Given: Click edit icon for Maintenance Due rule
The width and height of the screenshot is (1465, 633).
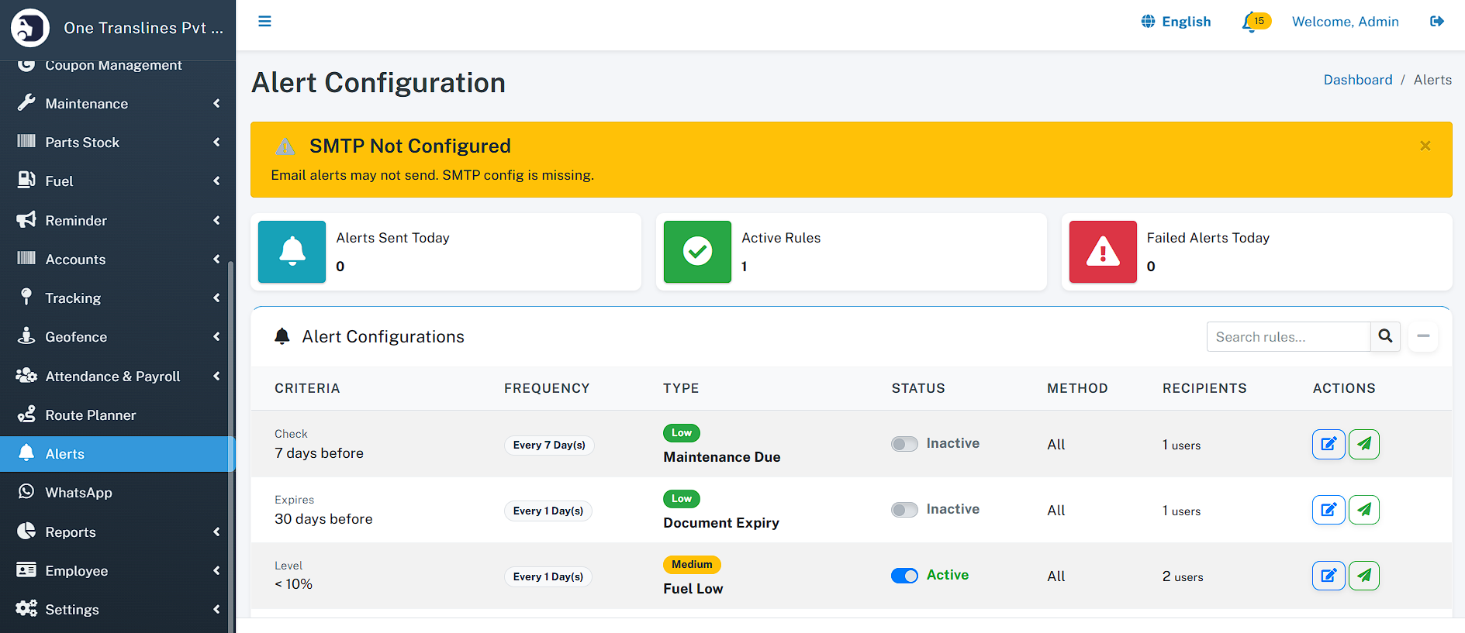Looking at the screenshot, I should (x=1328, y=444).
